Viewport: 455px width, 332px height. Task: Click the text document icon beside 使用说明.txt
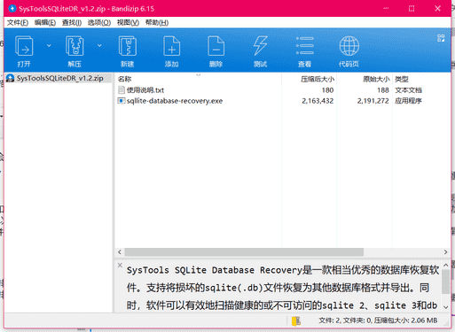(122, 89)
